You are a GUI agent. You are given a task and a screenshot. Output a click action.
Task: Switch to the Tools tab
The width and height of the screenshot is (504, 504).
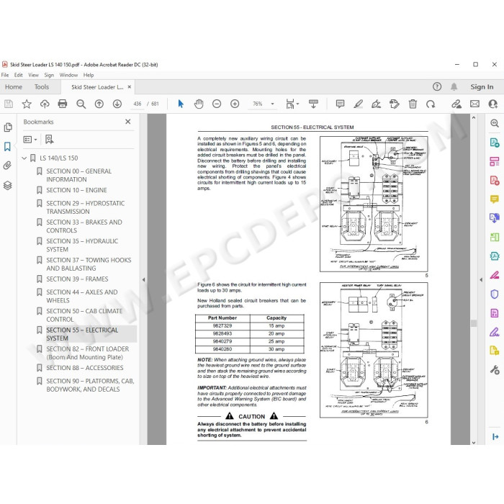pos(42,87)
